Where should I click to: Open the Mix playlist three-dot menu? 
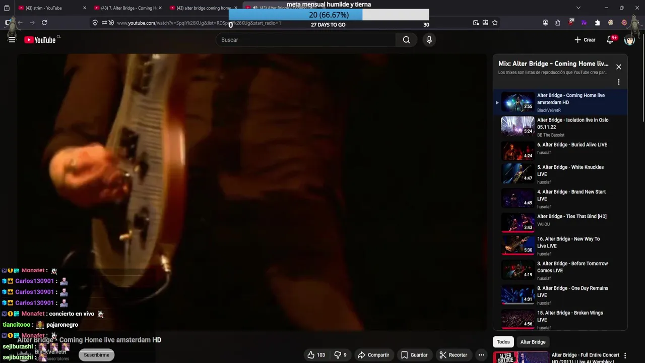(619, 82)
